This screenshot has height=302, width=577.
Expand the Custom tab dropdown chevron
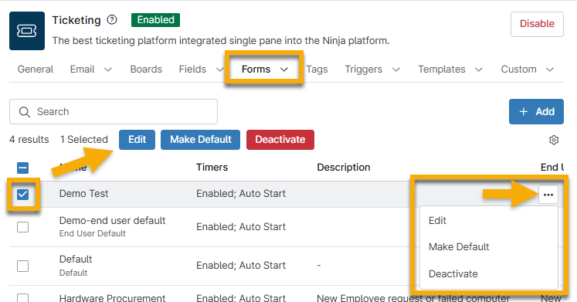(550, 70)
